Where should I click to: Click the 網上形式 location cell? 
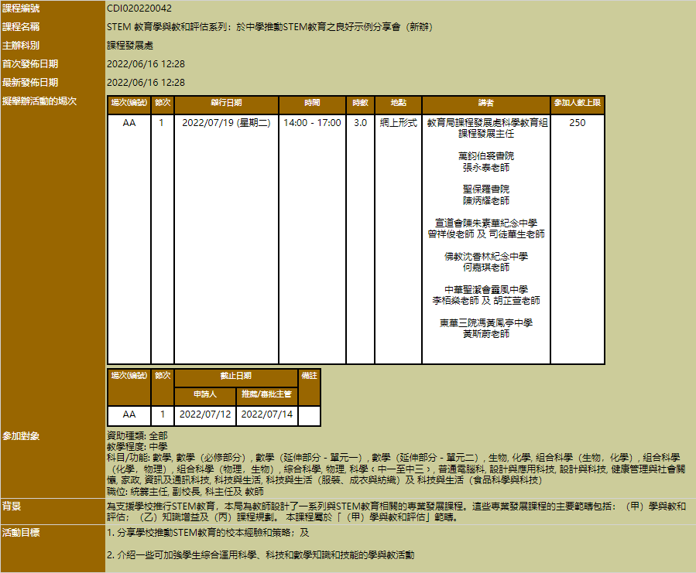(x=399, y=123)
